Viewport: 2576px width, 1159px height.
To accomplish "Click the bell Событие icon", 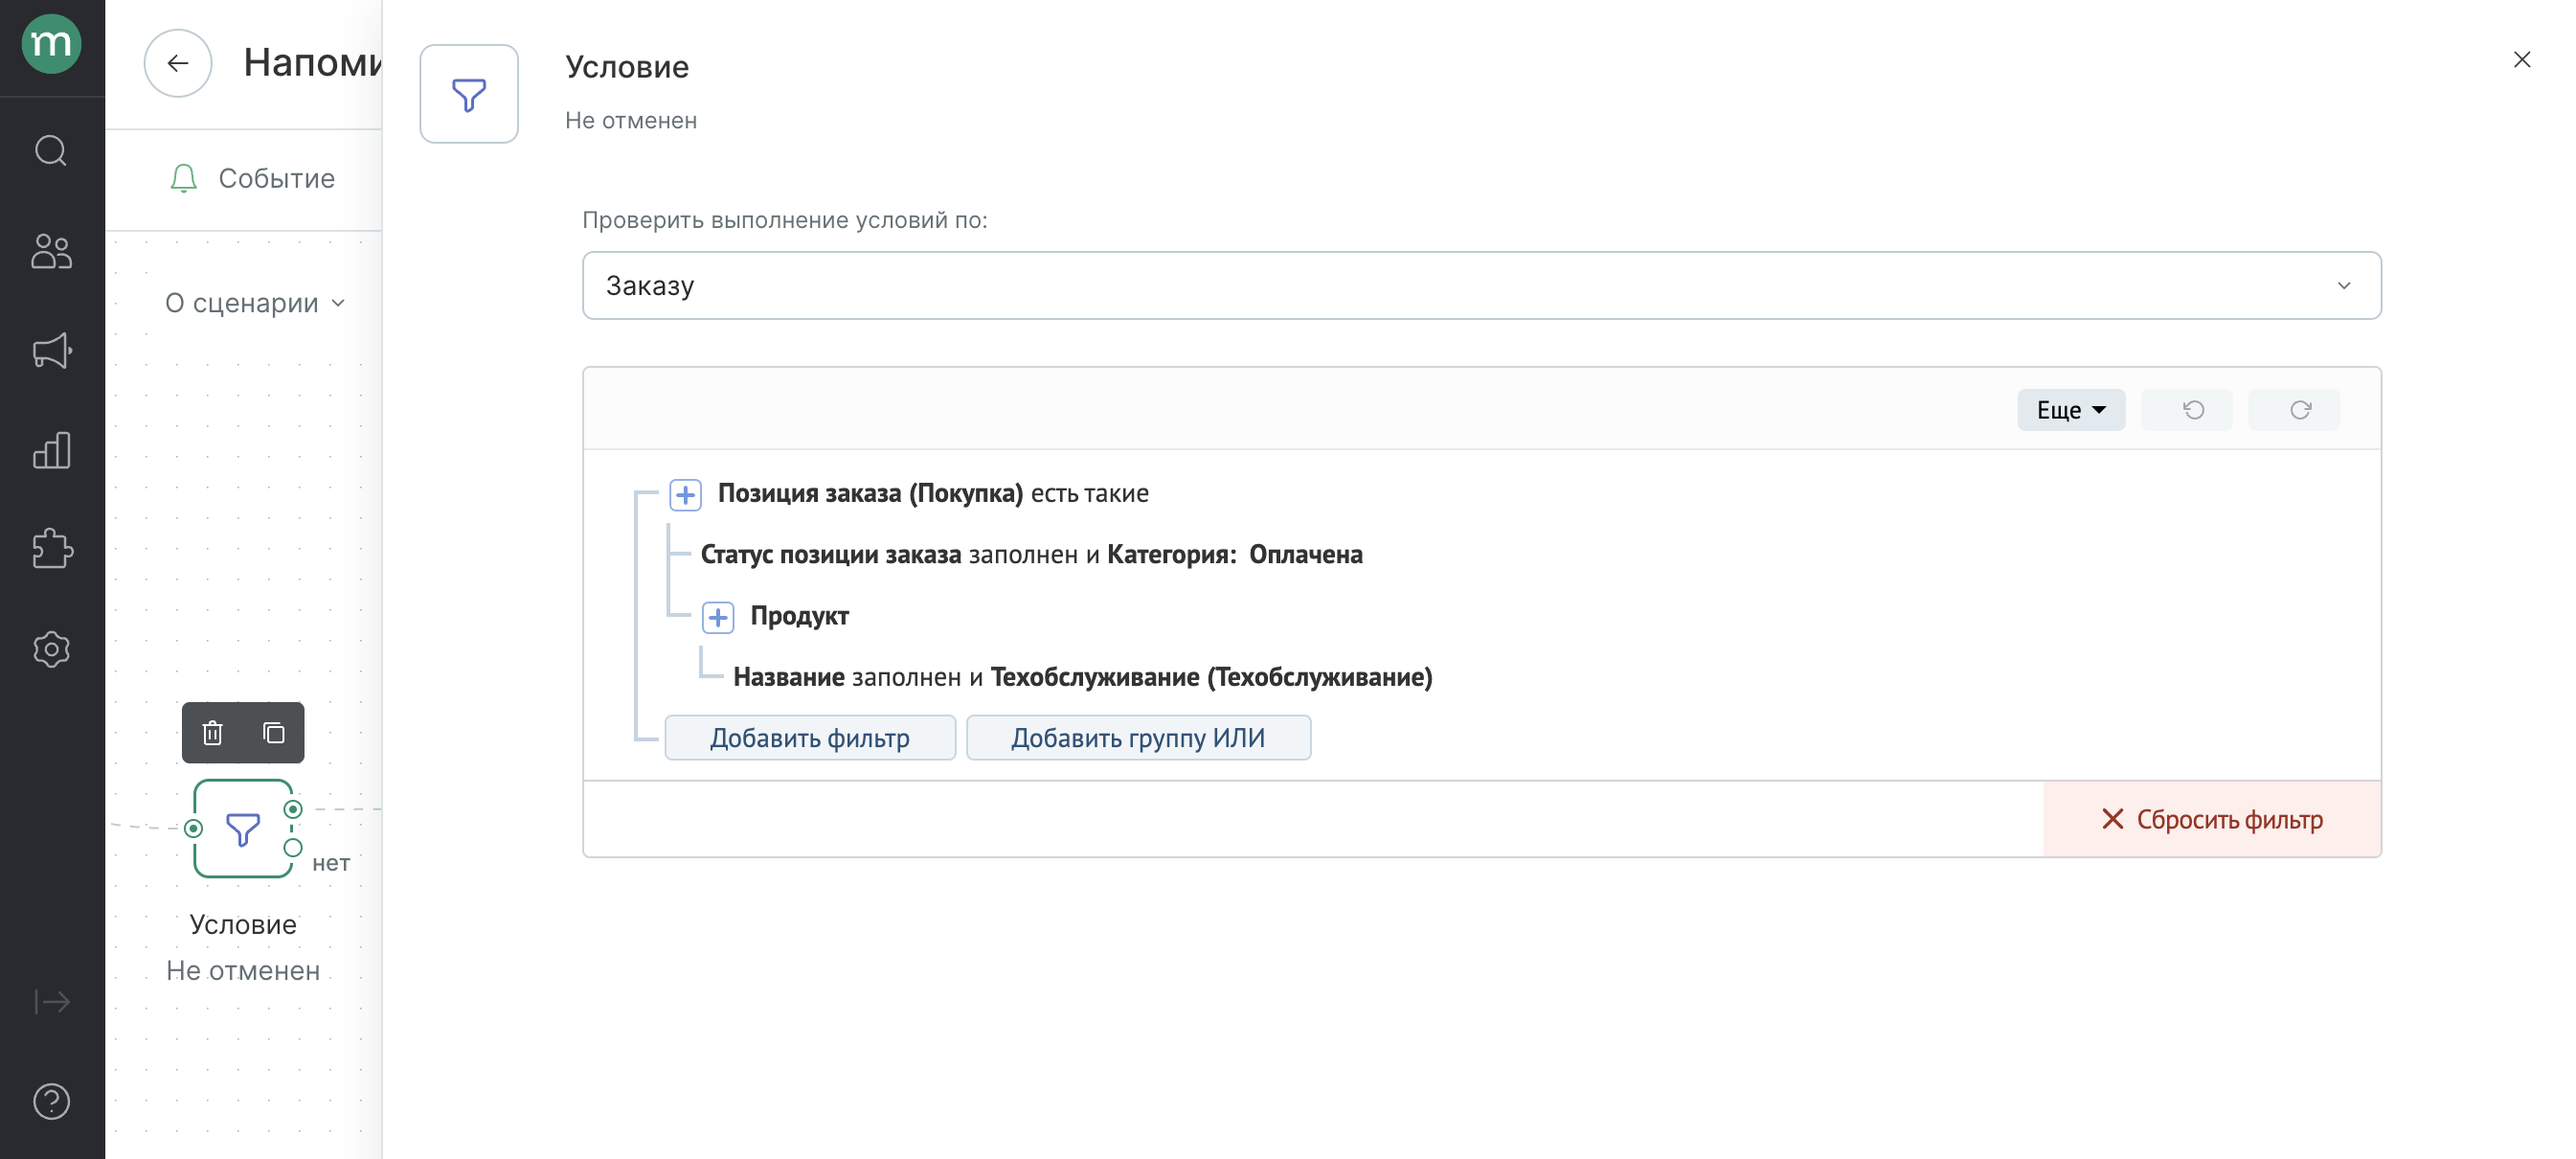I will click(183, 178).
